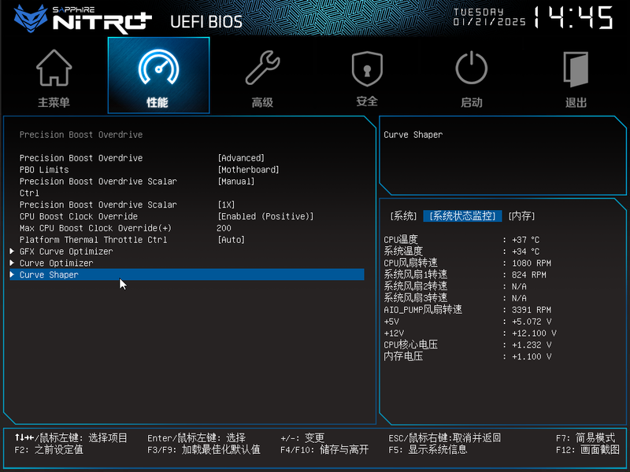The width and height of the screenshot is (630, 472).
Task: Change Scalar Ctrl [Manual] value
Action: click(236, 181)
